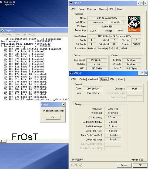Switch to About tab in top CPU-Z window

click(x=120, y=9)
